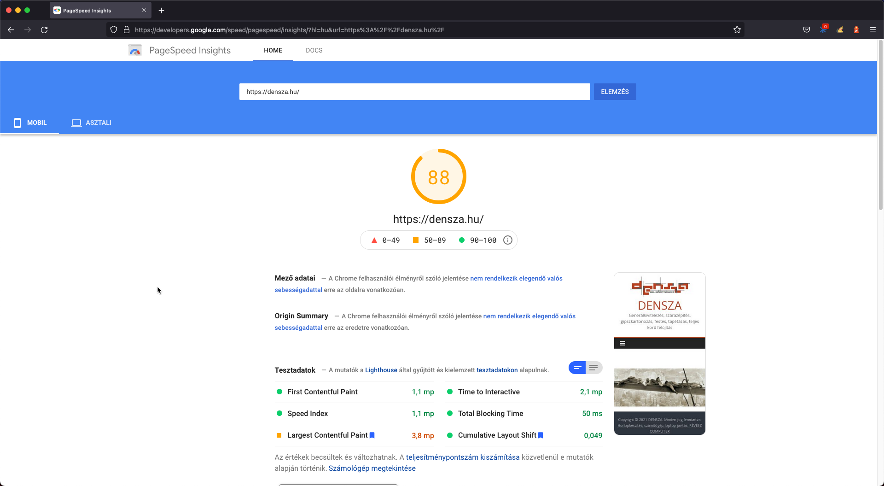Open the Firefox hamburger menu
Image resolution: width=884 pixels, height=486 pixels.
click(x=872, y=30)
